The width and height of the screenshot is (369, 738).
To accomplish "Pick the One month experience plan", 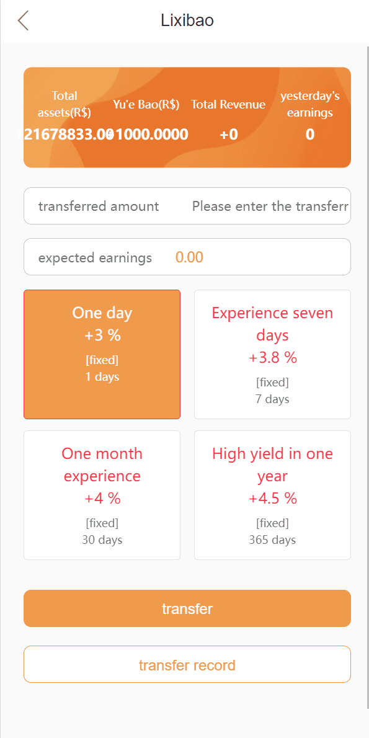I will tap(102, 495).
